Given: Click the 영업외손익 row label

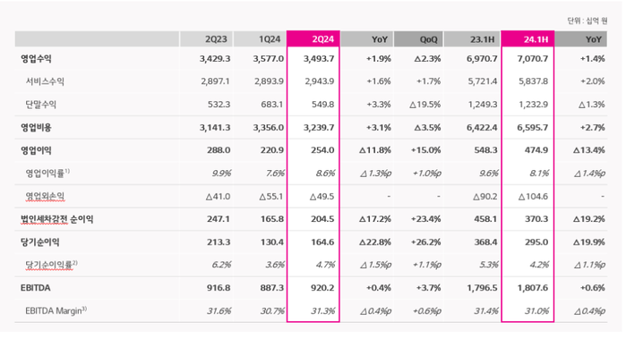Looking at the screenshot, I should pos(45,196).
